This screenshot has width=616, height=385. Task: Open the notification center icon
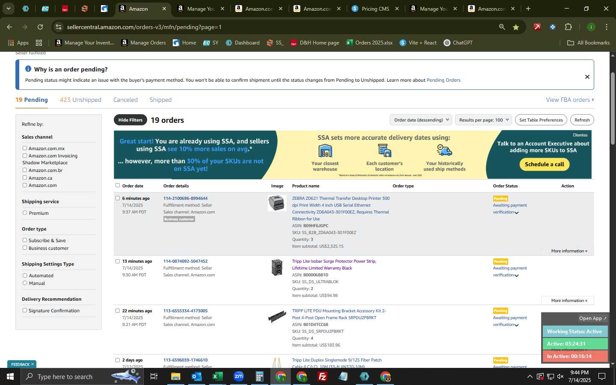pos(602,376)
